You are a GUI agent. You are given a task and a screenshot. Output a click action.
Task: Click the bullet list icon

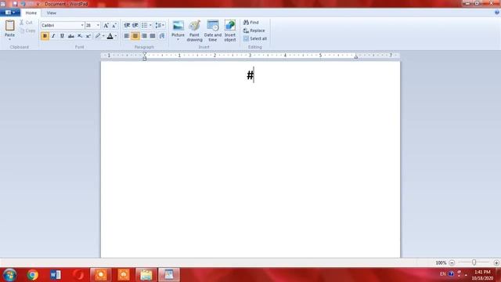click(144, 25)
